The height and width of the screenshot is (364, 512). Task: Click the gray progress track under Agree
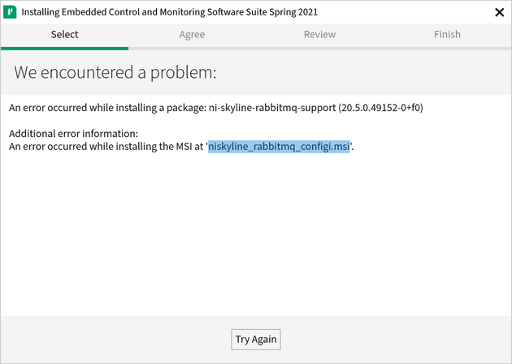(x=192, y=49)
